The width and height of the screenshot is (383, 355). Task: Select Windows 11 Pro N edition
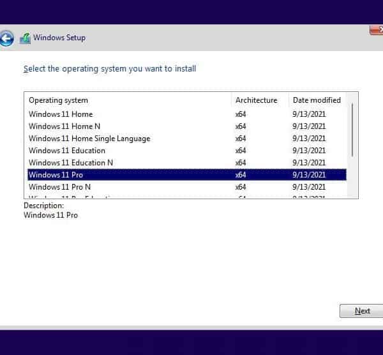click(187, 187)
